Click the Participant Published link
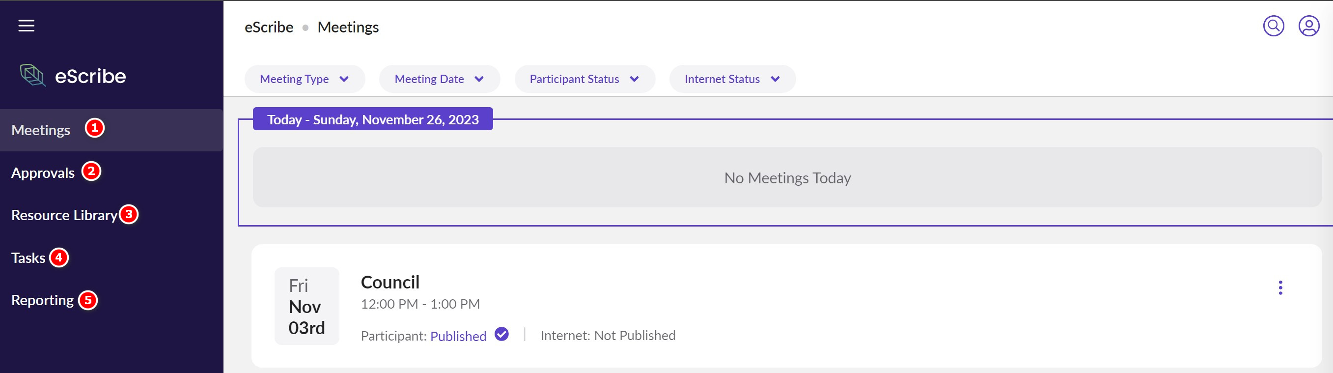The width and height of the screenshot is (1333, 373). [x=458, y=336]
